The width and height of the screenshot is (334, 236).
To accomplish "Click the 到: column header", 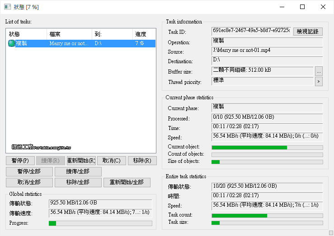I will (112, 34).
